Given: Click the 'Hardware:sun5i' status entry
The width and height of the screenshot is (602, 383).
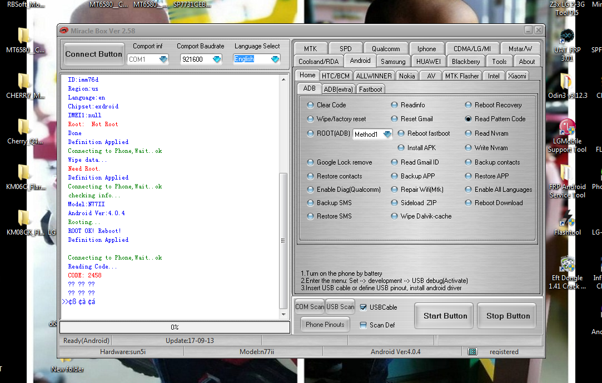Looking at the screenshot, I should pos(123,351).
